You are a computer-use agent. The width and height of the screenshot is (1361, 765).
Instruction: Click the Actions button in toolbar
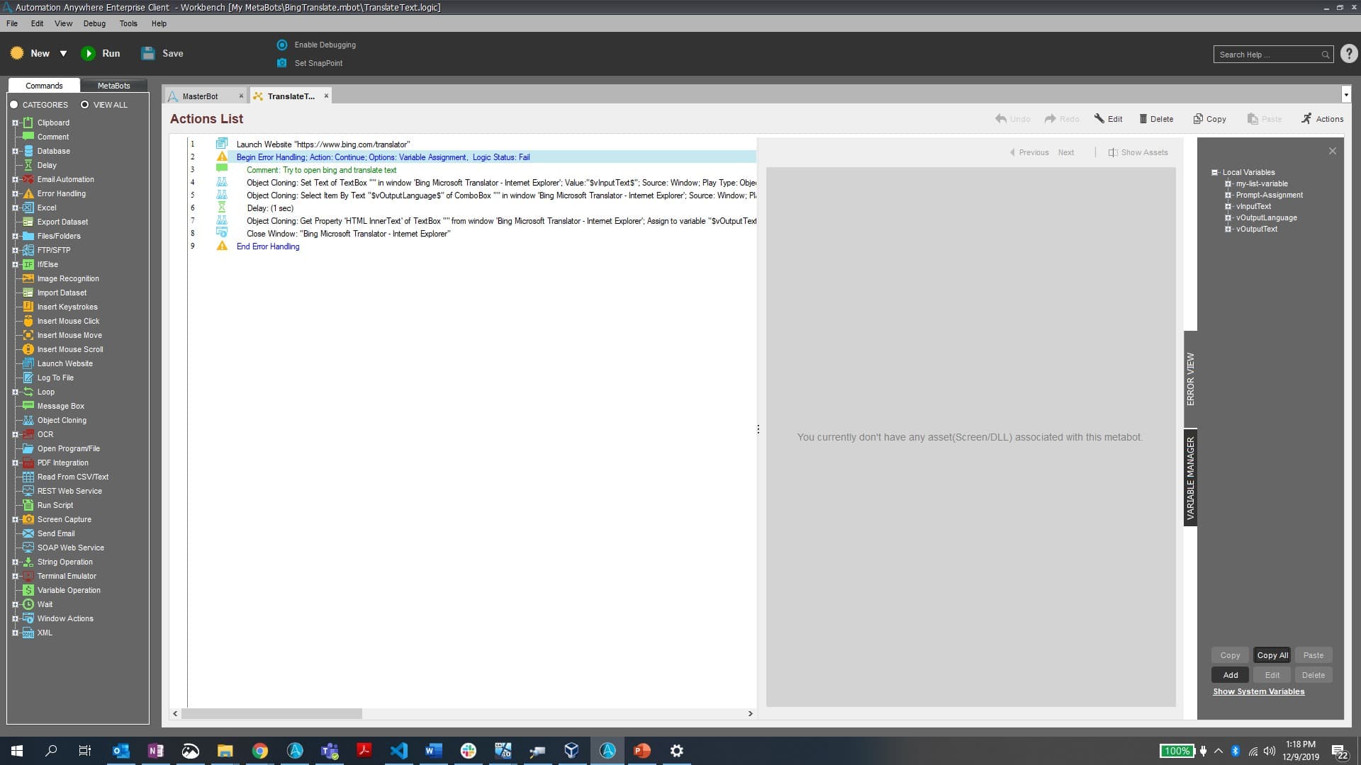(x=1322, y=119)
